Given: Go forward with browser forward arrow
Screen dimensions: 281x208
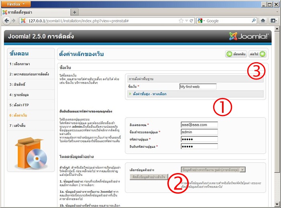Looking at the screenshot, I should [x=14, y=21].
